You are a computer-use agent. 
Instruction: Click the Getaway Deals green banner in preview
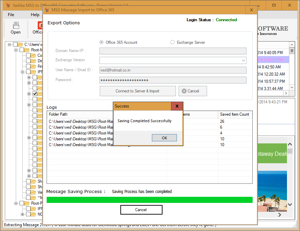point(272,154)
